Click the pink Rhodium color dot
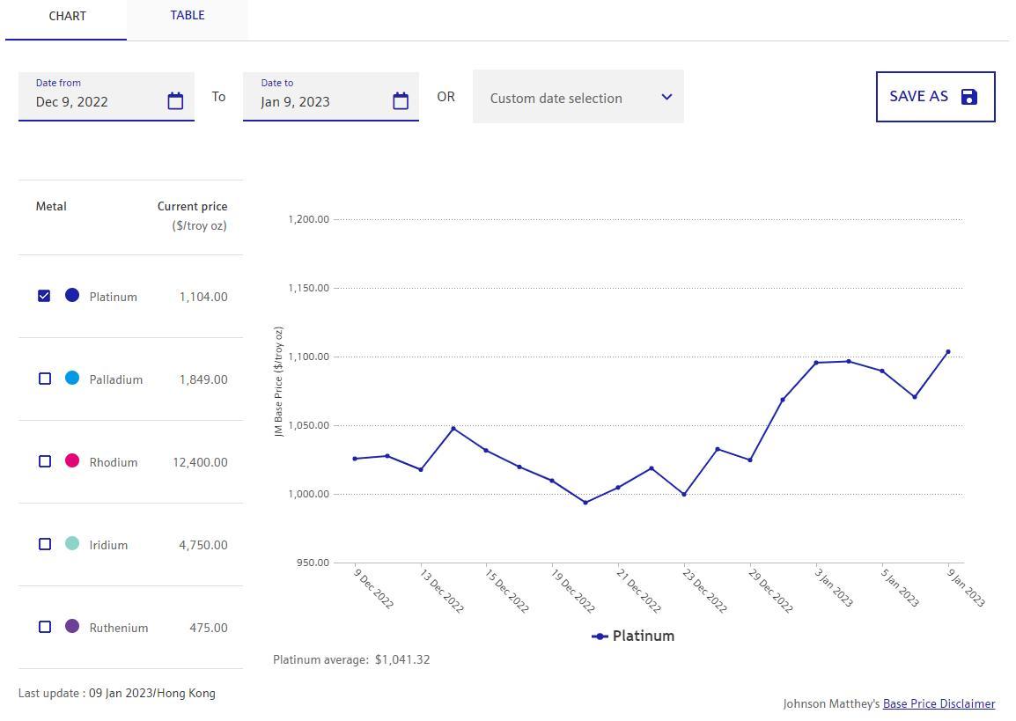1016x721 pixels. click(72, 460)
